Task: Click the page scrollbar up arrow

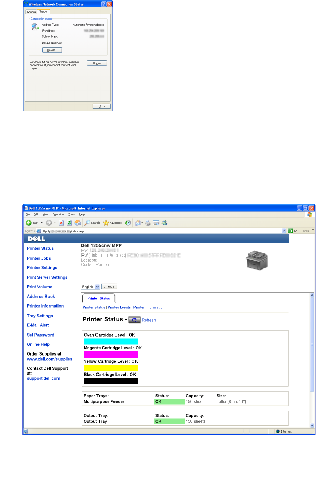Action: pyautogui.click(x=312, y=296)
